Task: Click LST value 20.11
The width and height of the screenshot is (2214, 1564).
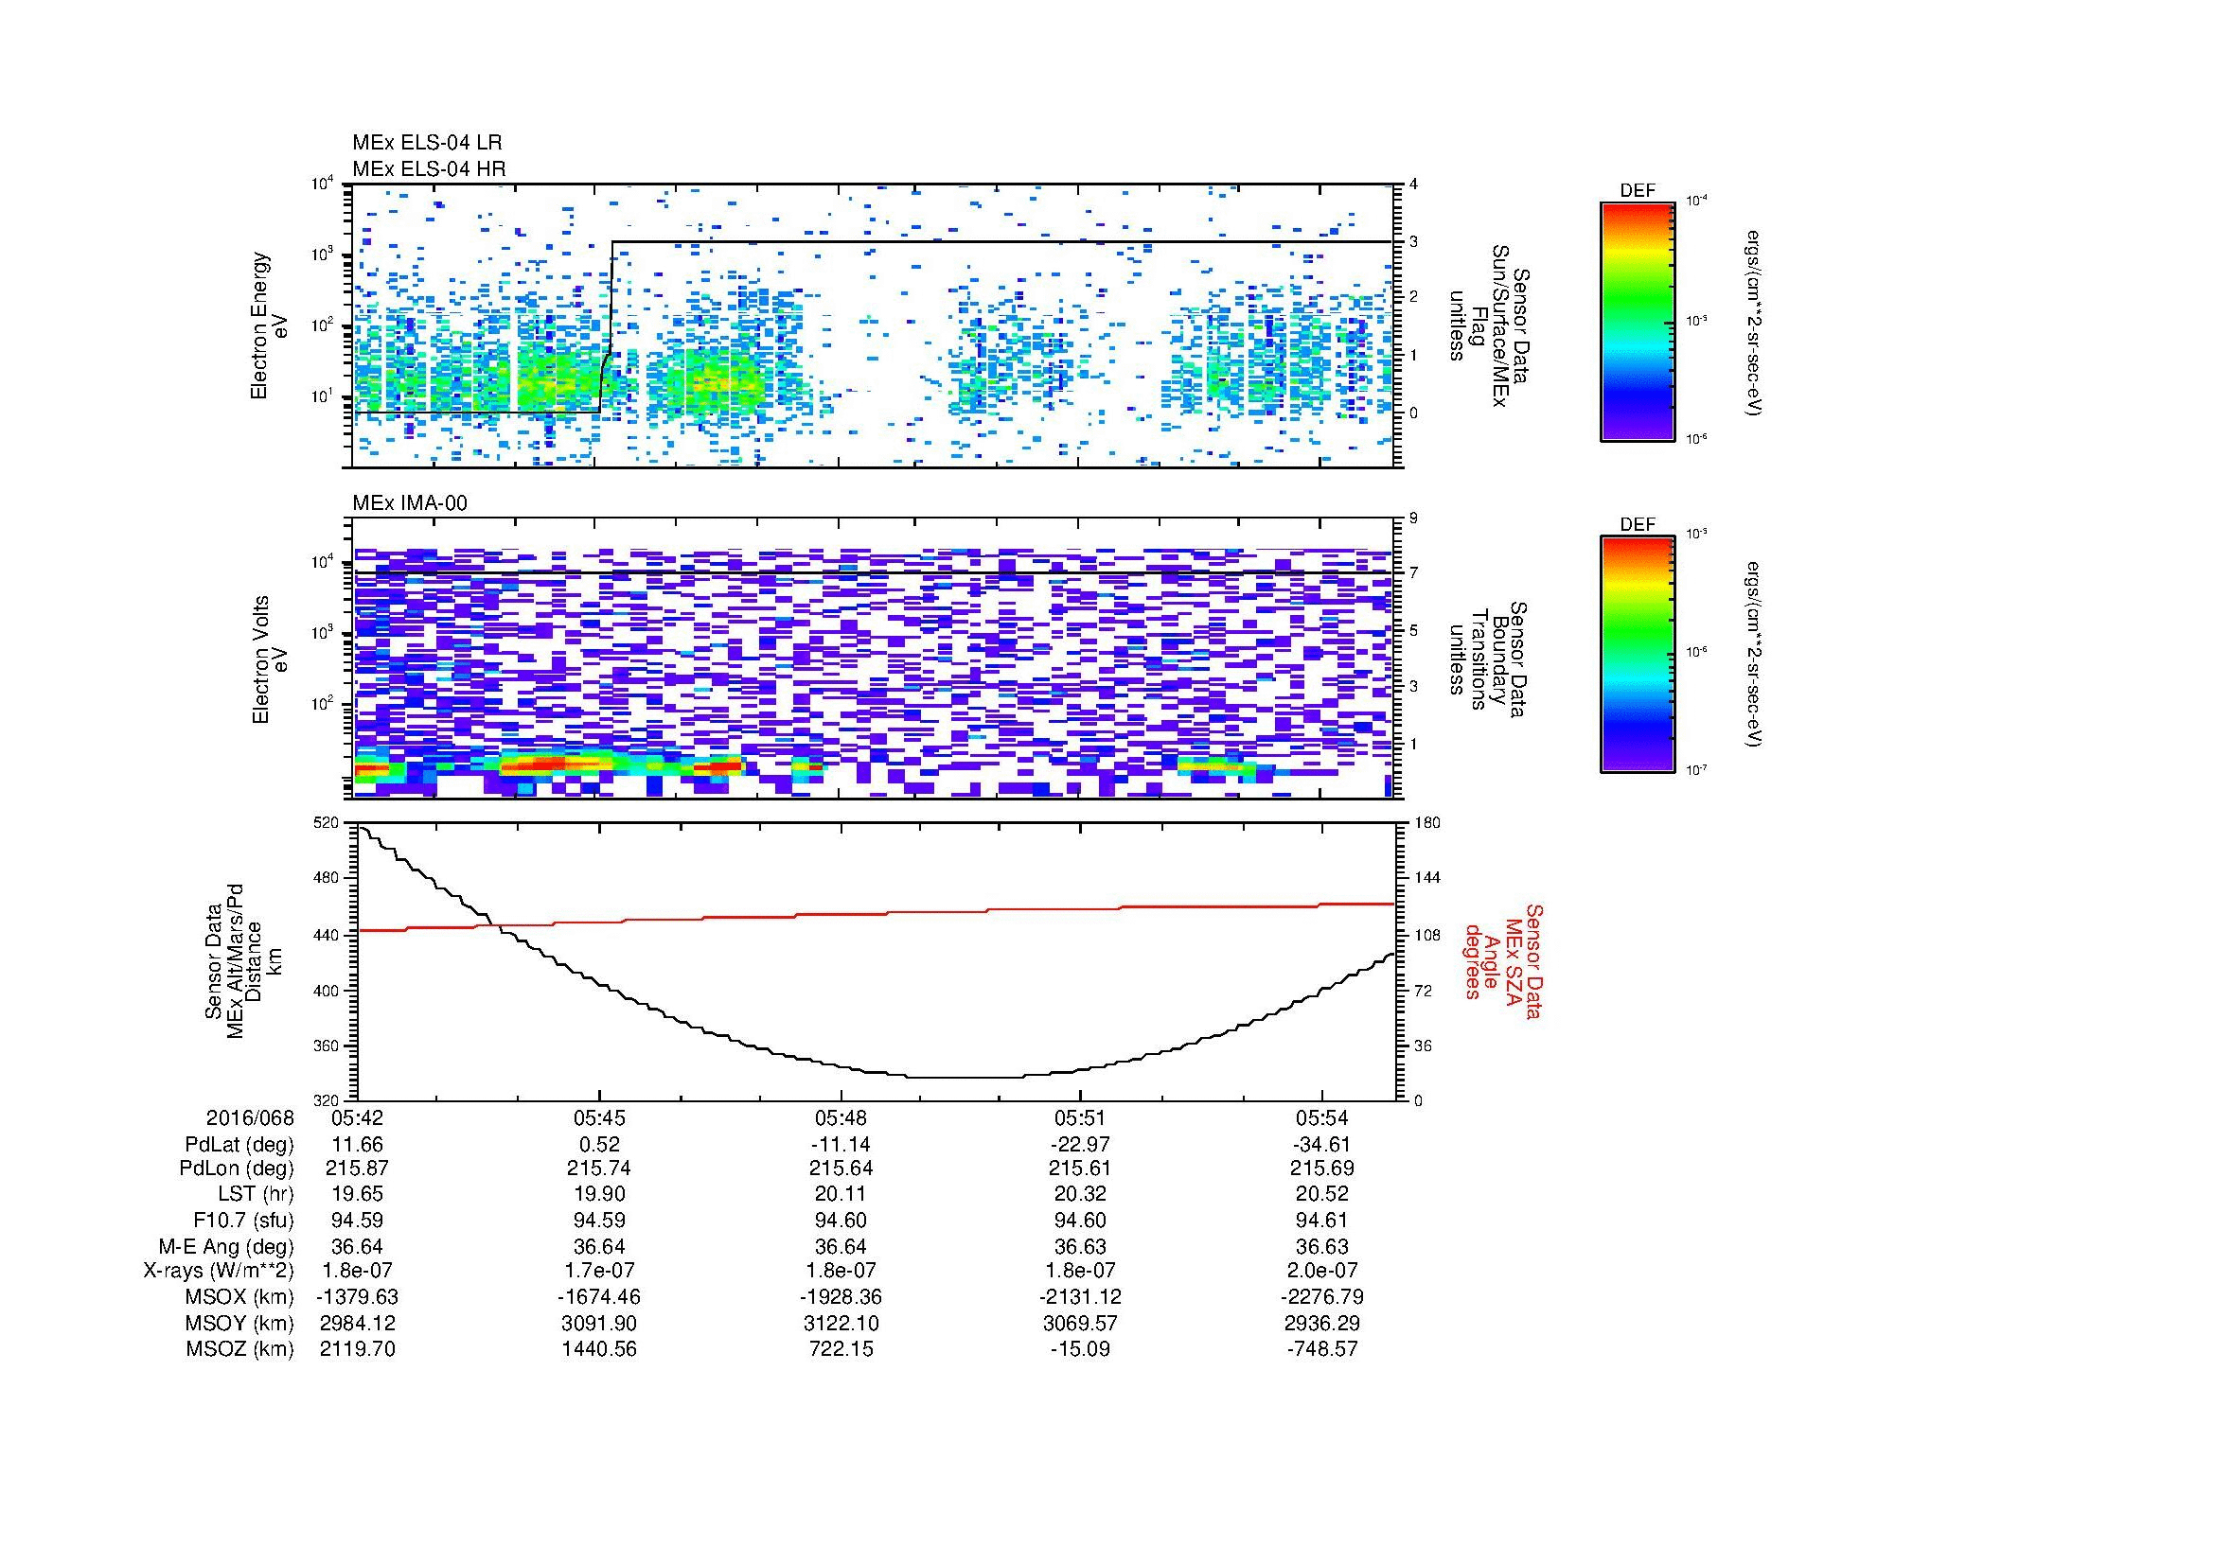Action: (841, 1195)
